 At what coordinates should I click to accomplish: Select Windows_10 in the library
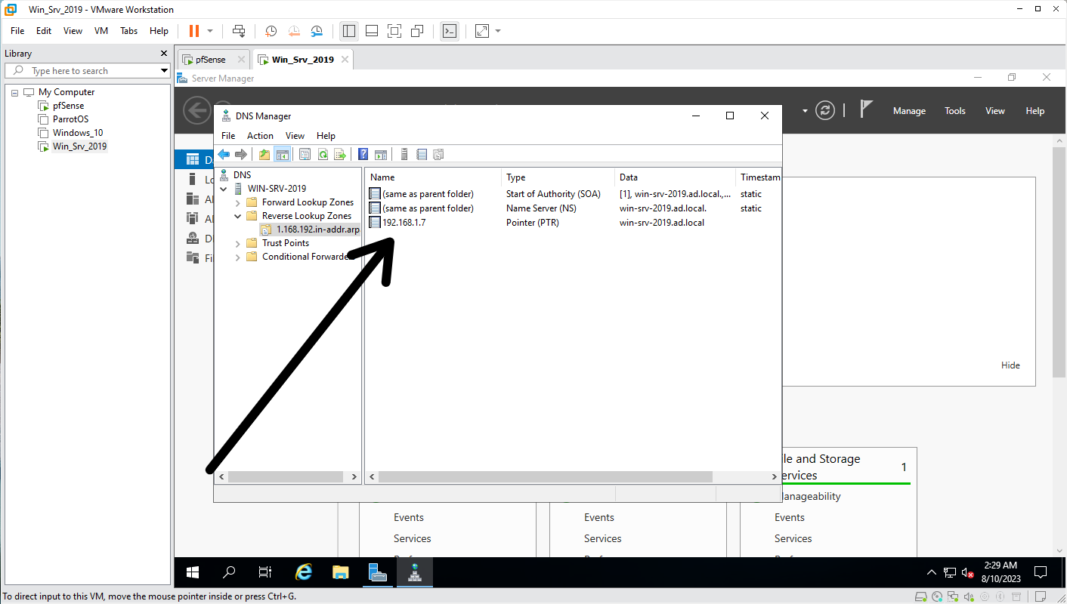pyautogui.click(x=77, y=133)
